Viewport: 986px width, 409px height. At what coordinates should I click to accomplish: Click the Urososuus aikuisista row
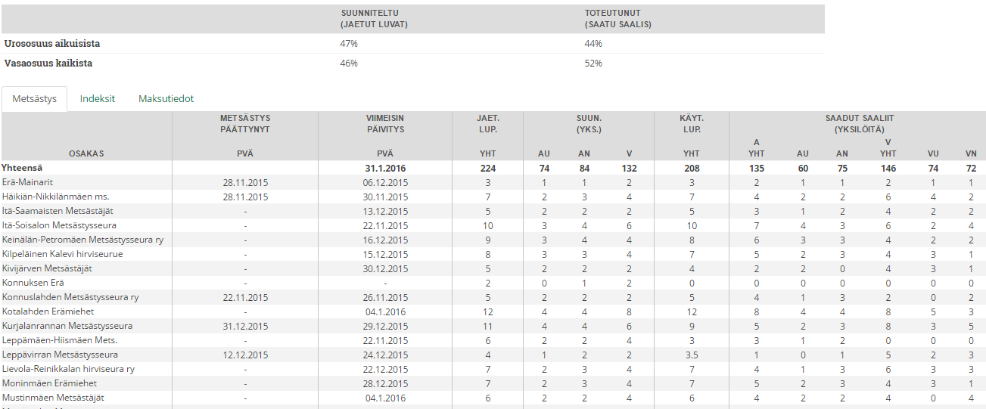(x=412, y=44)
